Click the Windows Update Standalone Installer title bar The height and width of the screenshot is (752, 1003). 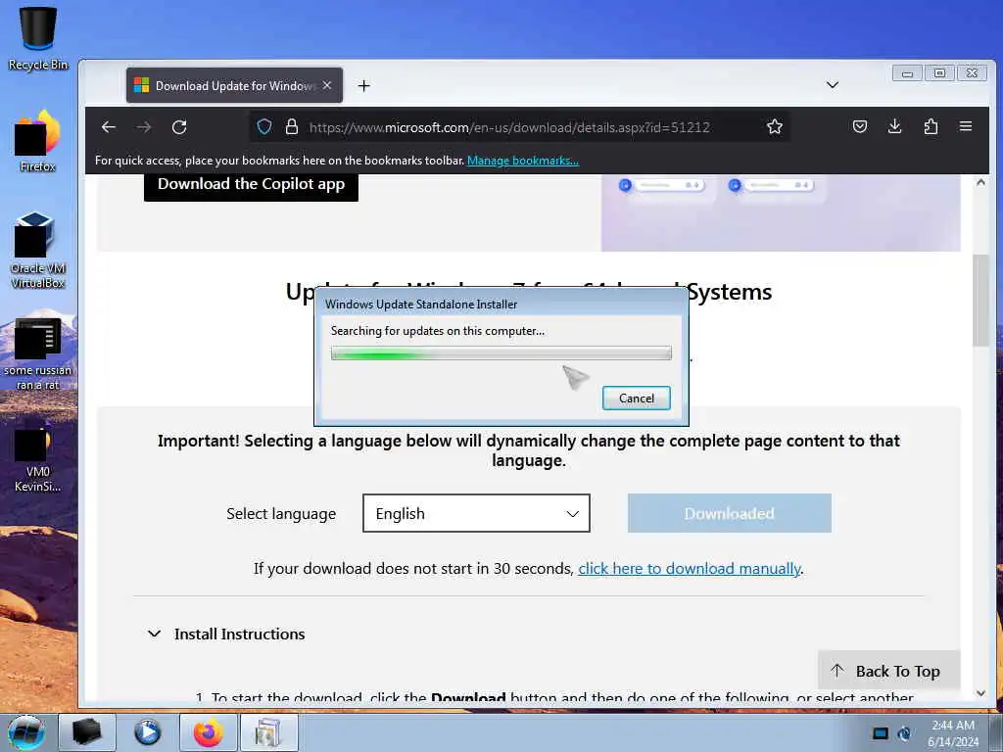(501, 305)
